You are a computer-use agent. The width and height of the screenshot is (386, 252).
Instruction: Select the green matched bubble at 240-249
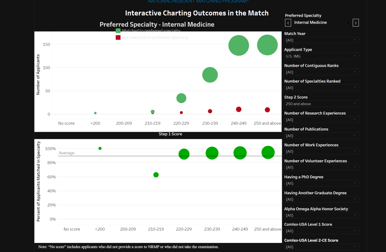pos(239,45)
